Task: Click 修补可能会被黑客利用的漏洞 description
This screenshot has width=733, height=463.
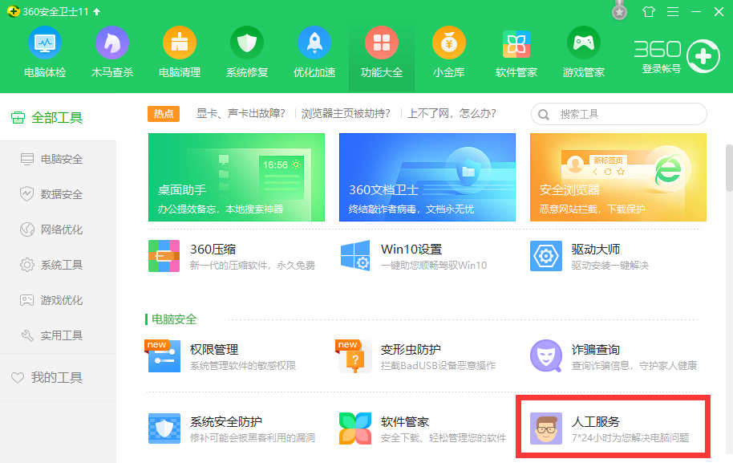Action: [253, 438]
